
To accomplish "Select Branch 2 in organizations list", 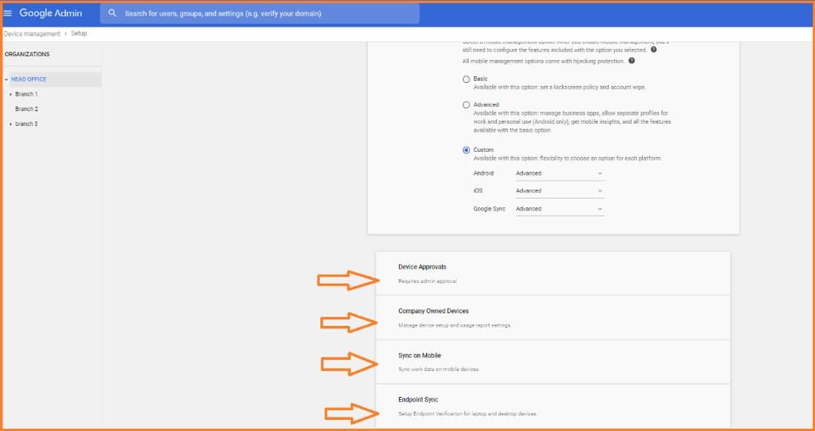I will tap(26, 109).
